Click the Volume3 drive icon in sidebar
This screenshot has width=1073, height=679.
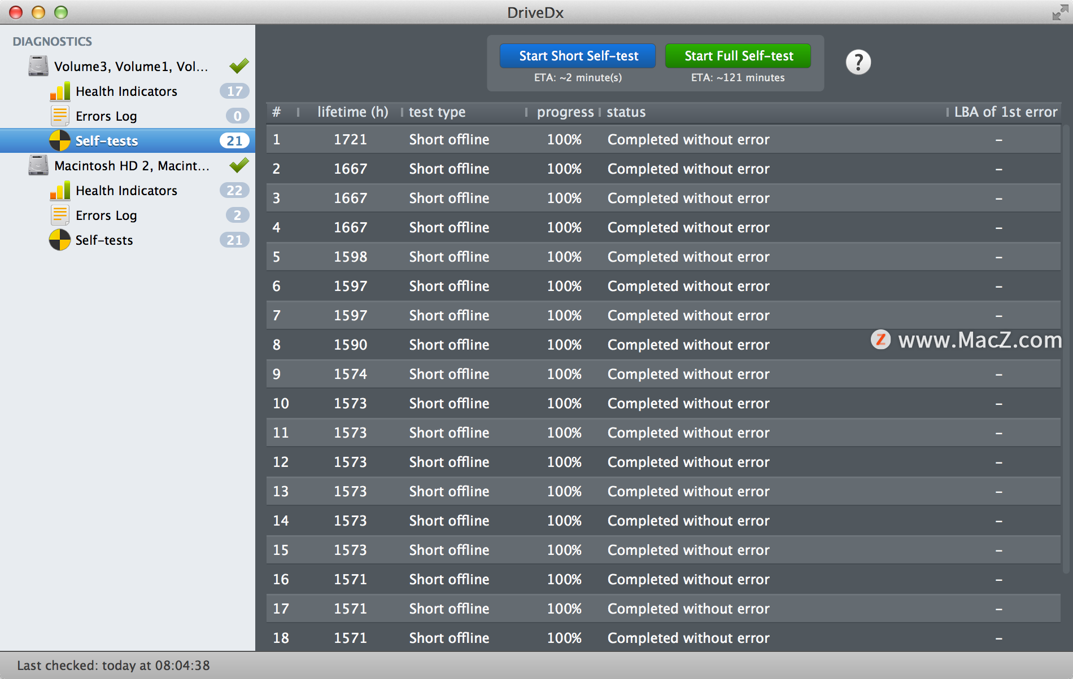coord(38,66)
